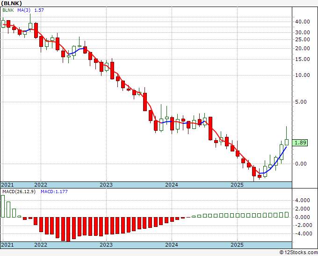Select 2025 on the price chart time axis
Screen dimensions: 318x256
(x=237, y=185)
